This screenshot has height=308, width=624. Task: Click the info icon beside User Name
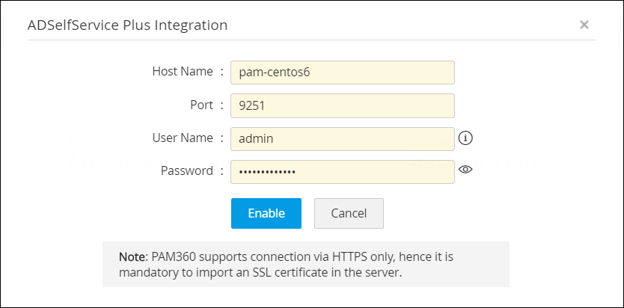tap(466, 138)
